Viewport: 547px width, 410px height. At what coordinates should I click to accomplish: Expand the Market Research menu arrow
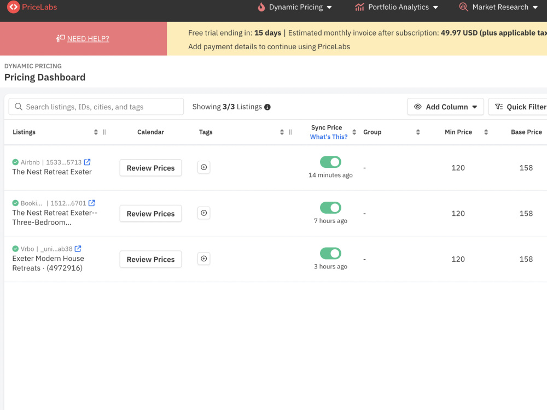[535, 7]
